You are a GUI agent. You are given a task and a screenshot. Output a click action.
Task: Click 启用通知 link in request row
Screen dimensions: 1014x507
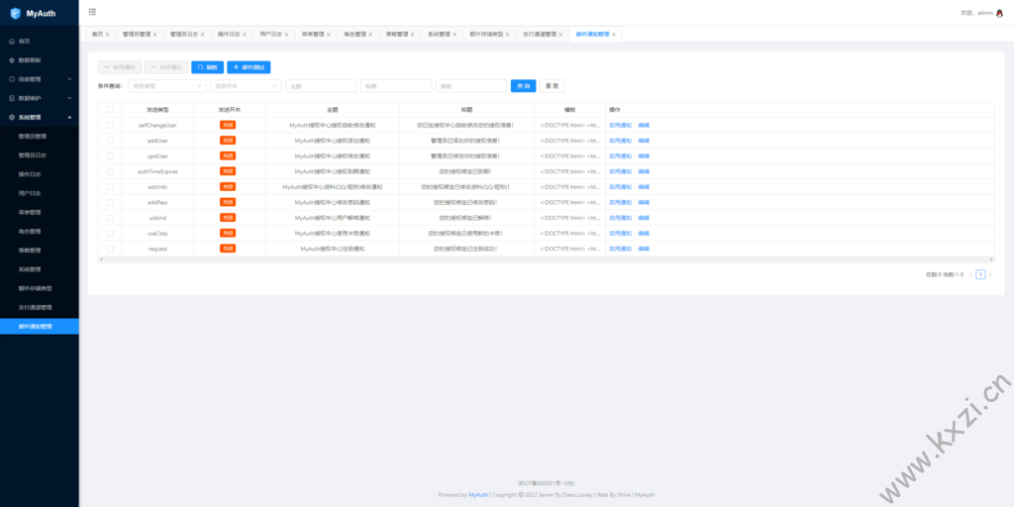point(620,249)
